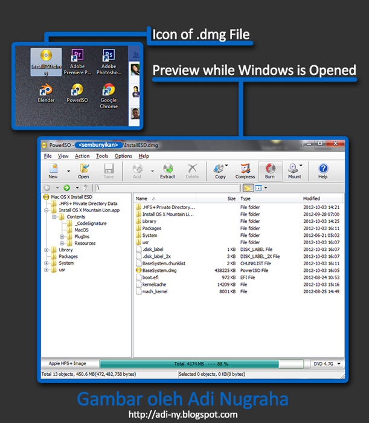Open the Tools menu
The height and width of the screenshot is (423, 369).
(102, 156)
